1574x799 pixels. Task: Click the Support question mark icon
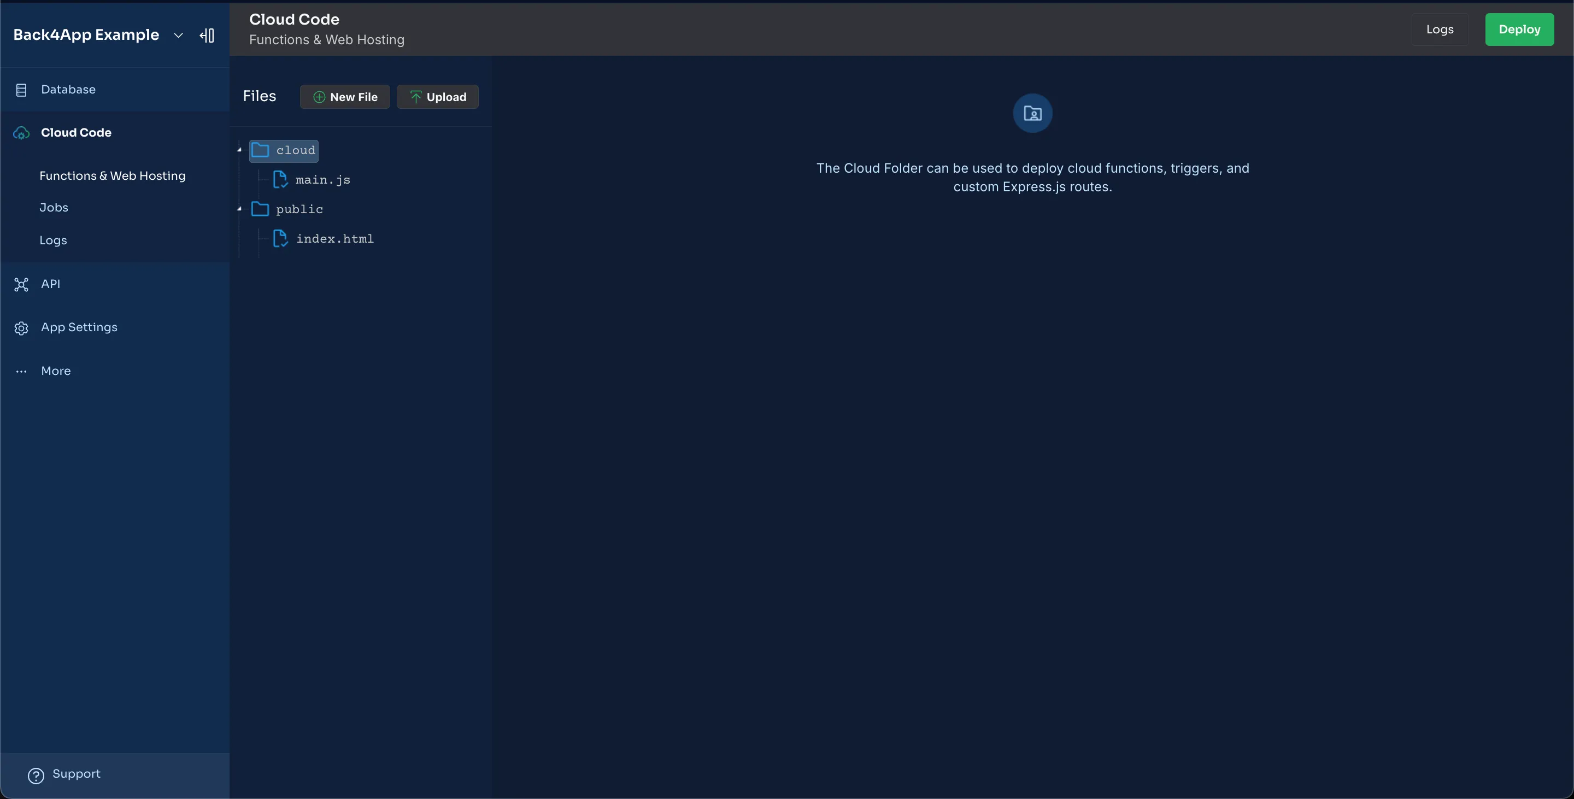[36, 775]
